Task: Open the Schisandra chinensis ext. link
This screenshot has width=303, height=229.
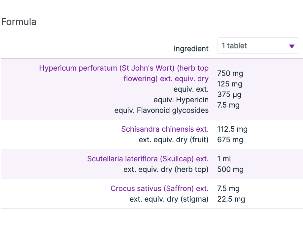Action: pyautogui.click(x=165, y=129)
